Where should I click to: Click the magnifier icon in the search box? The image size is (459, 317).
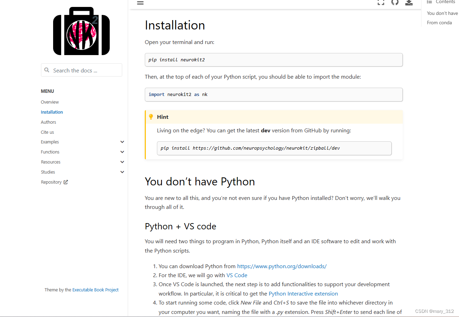47,70
